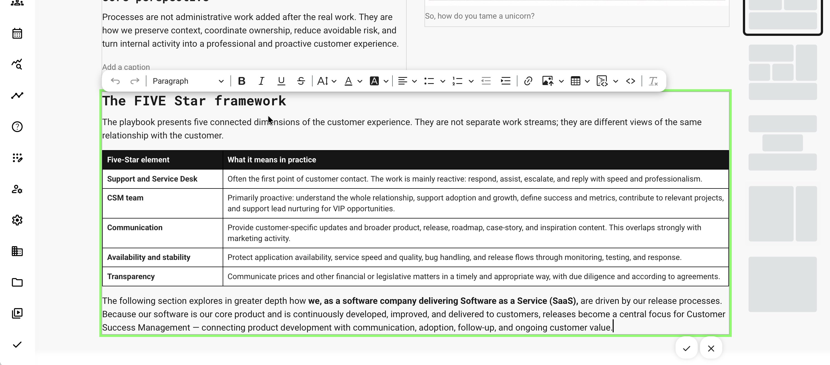Open the font size dropdown
This screenshot has height=365, width=830.
click(327, 81)
